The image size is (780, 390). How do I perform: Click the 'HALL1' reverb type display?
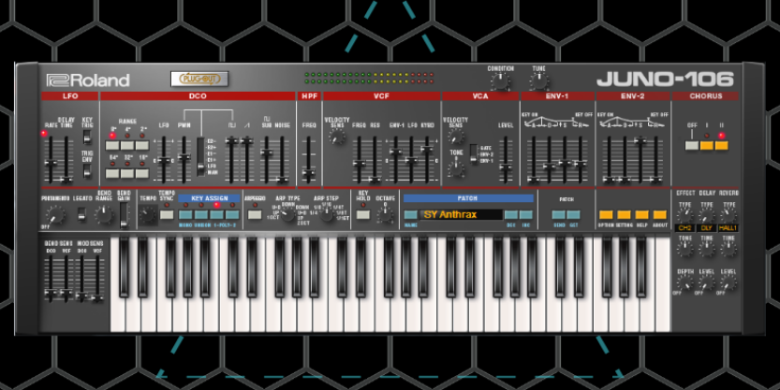click(x=728, y=228)
